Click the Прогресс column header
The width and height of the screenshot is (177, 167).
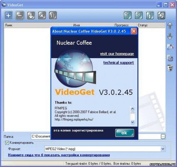click(x=125, y=25)
